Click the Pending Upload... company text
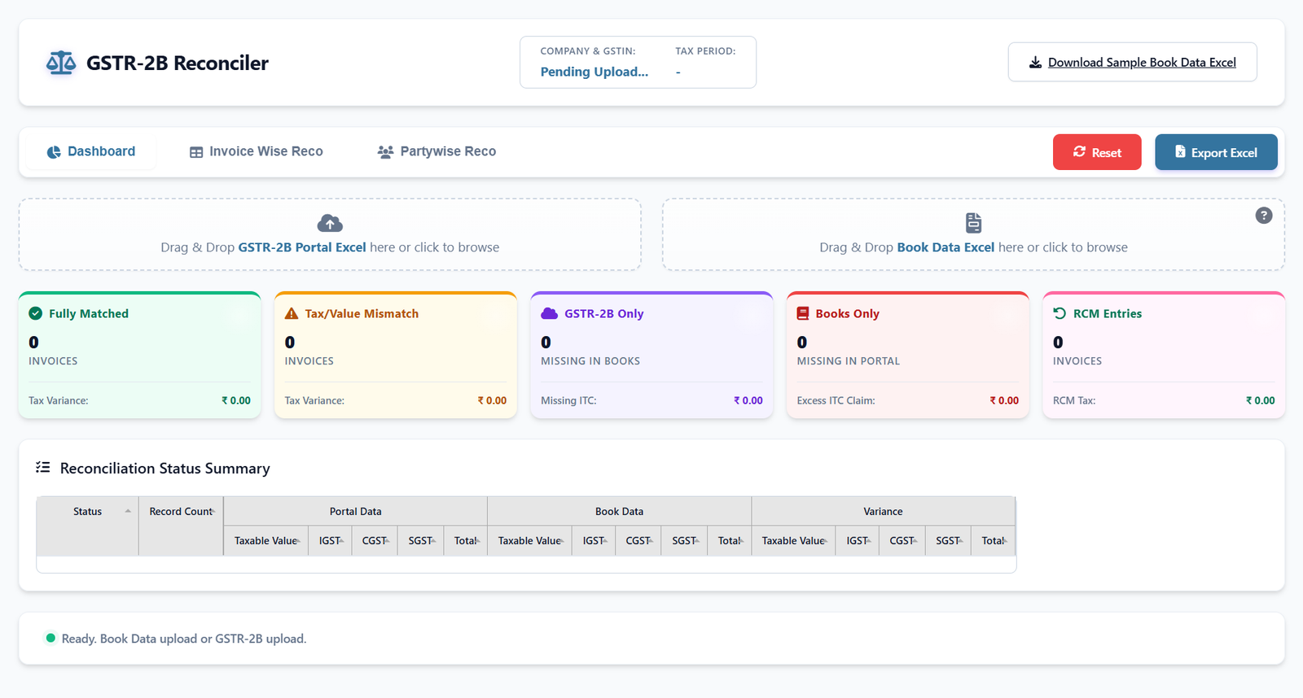This screenshot has height=698, width=1303. [594, 72]
